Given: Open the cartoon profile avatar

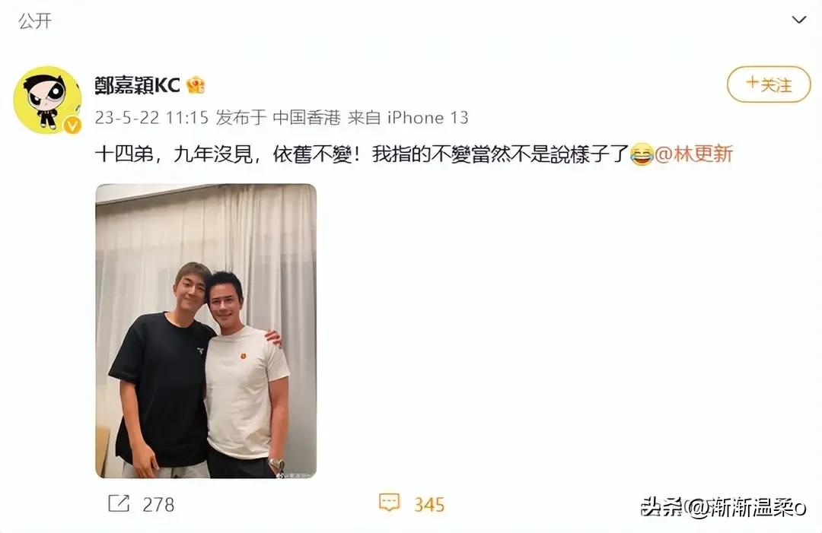Looking at the screenshot, I should click(47, 99).
